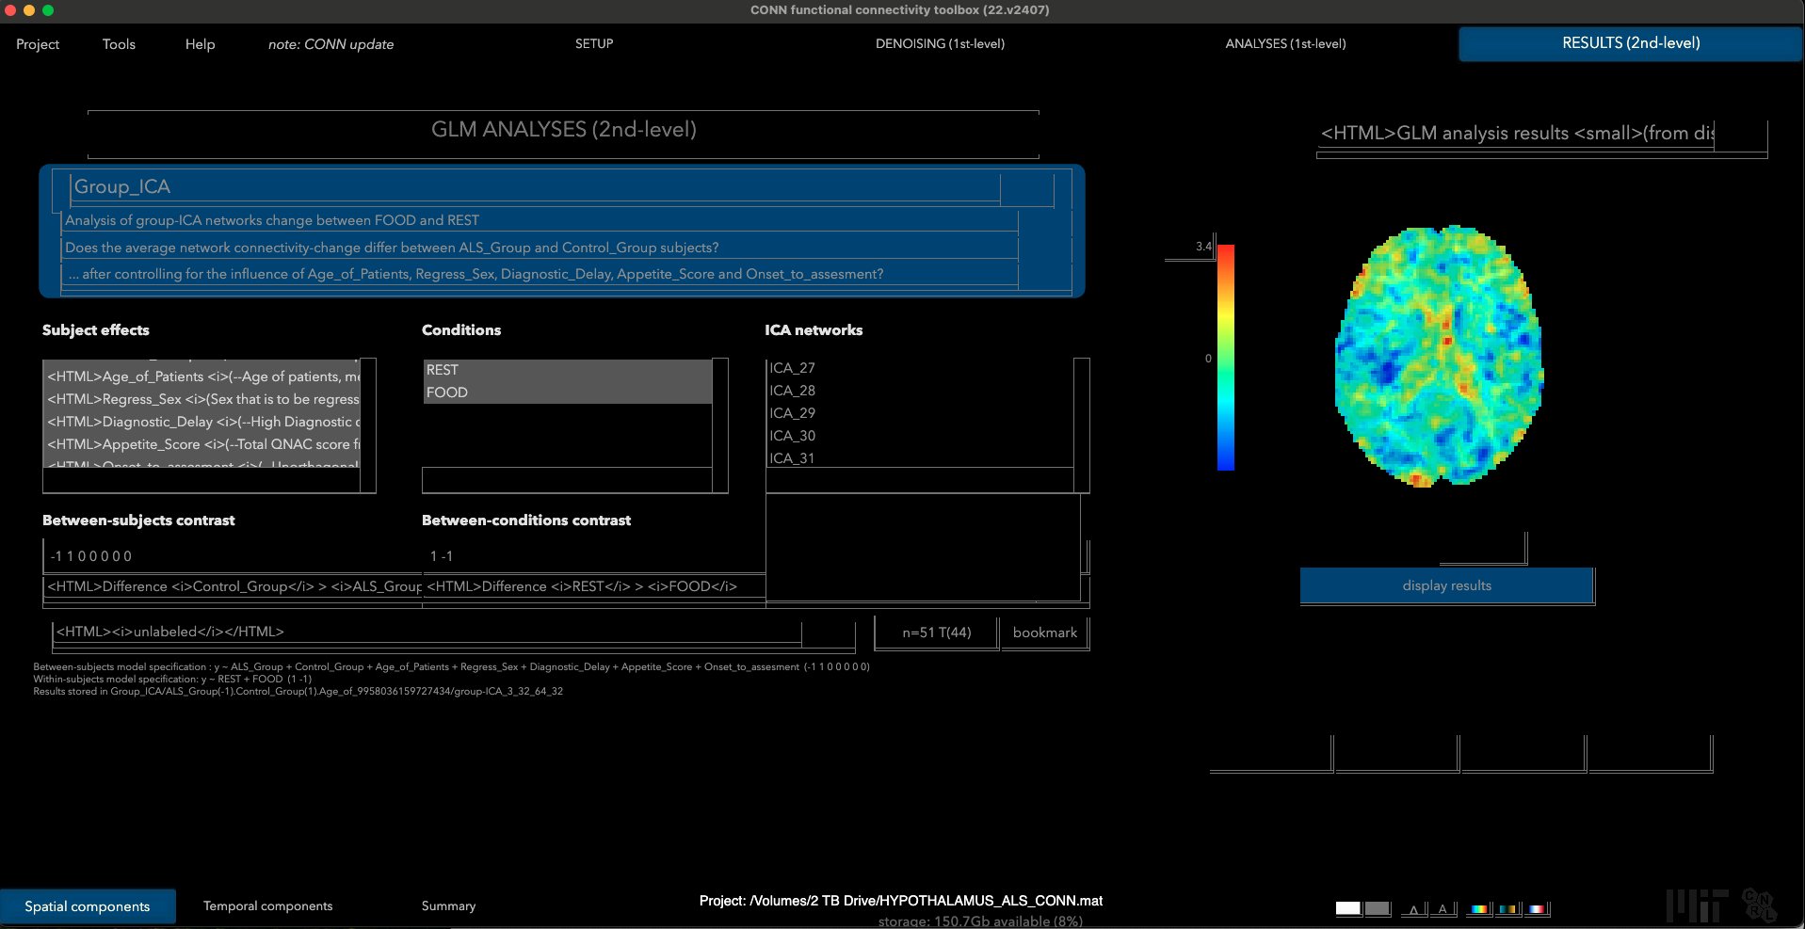Click the smaller font size icon
The width and height of the screenshot is (1805, 929).
(1413, 909)
